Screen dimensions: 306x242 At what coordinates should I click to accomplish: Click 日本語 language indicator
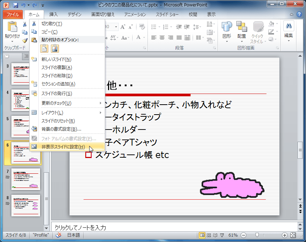point(74,235)
